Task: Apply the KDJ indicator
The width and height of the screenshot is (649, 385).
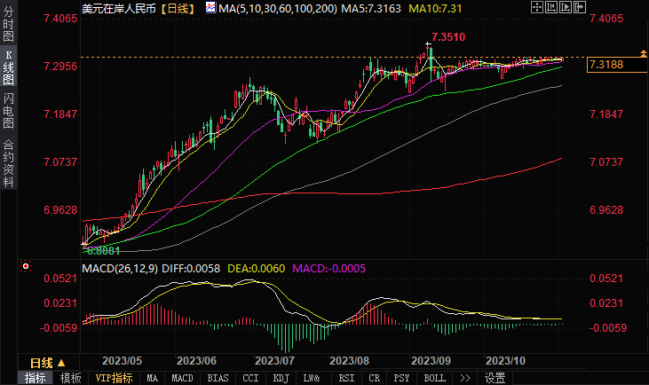Action: [281, 378]
